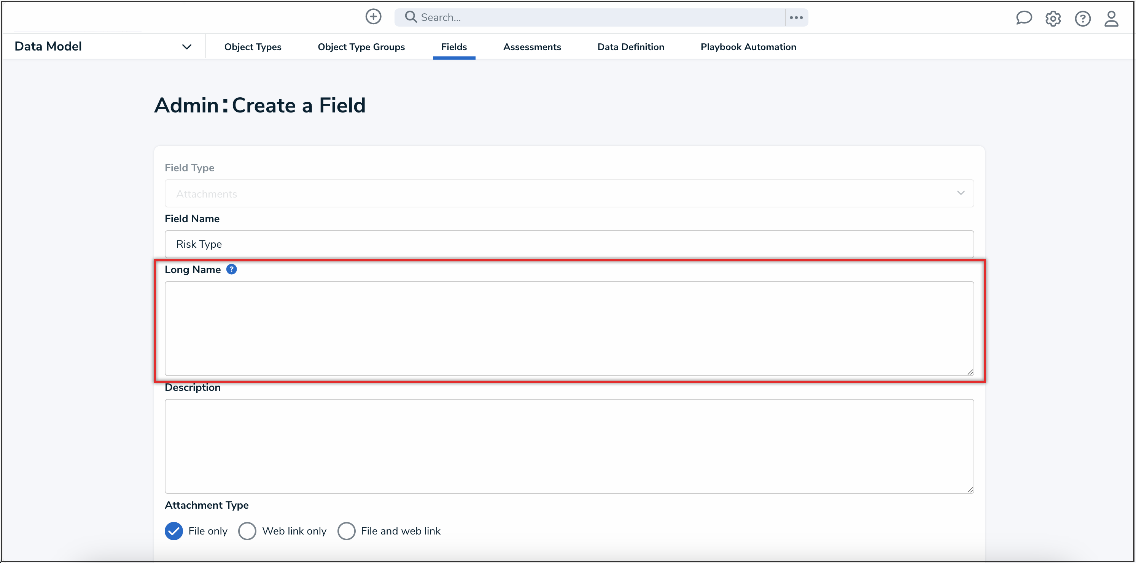Click the Long Name help tooltip icon
1136x563 pixels.
pyautogui.click(x=232, y=269)
